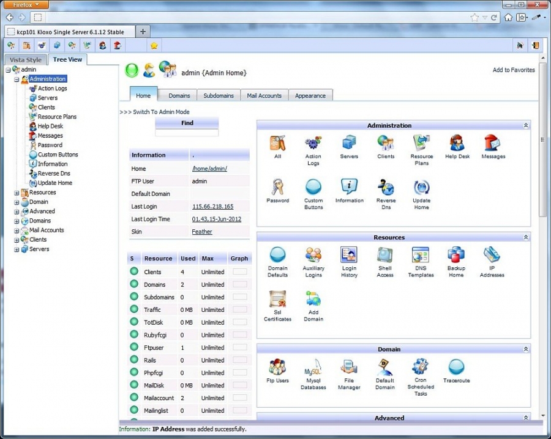The height and width of the screenshot is (439, 551).
Task: Open the All icon in Administration panel
Action: 277,143
